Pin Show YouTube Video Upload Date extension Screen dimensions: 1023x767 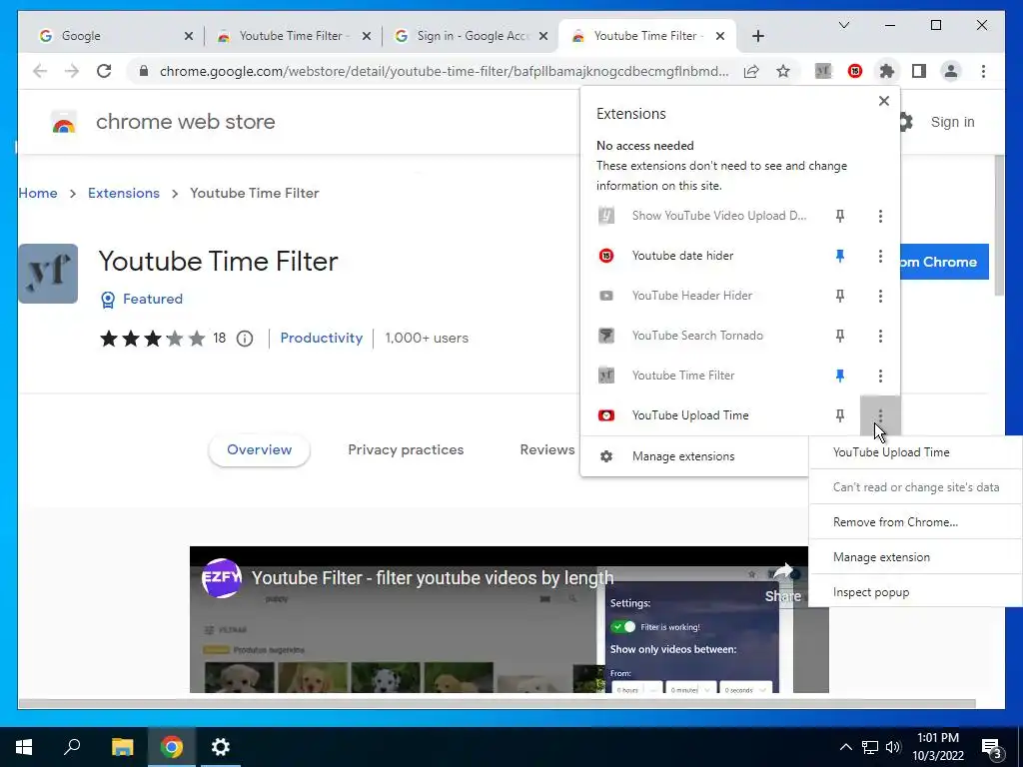tap(839, 216)
